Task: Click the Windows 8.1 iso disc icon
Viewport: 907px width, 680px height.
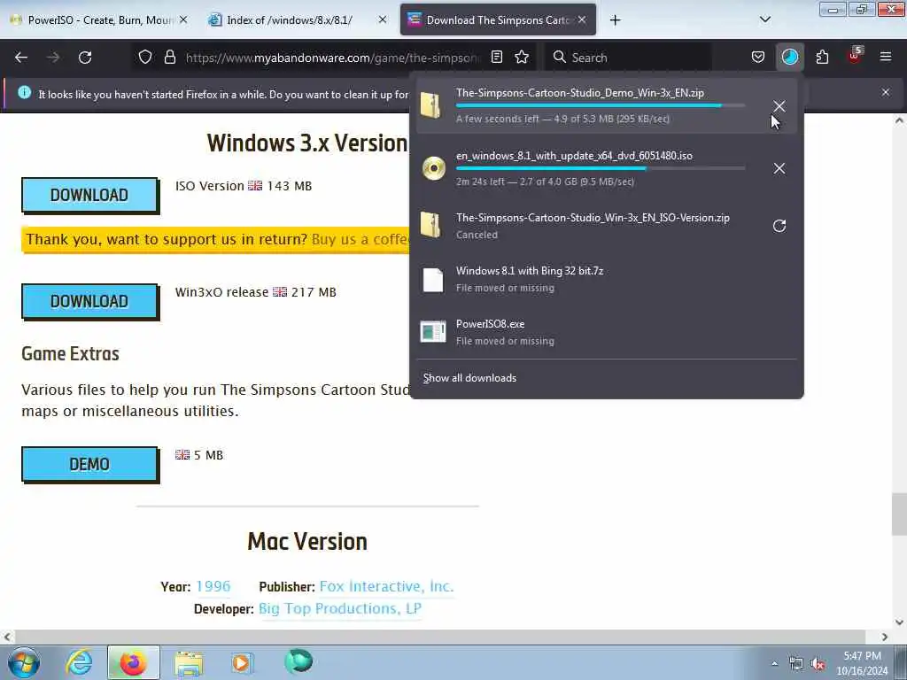Action: coord(433,168)
